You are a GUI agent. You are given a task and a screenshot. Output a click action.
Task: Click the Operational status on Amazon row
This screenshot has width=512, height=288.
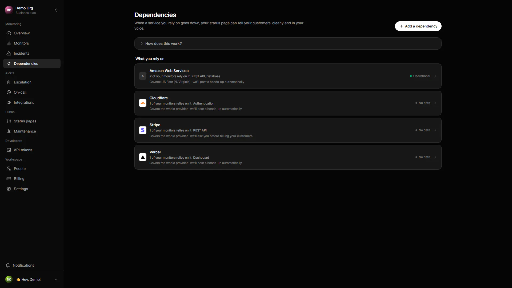tap(420, 76)
